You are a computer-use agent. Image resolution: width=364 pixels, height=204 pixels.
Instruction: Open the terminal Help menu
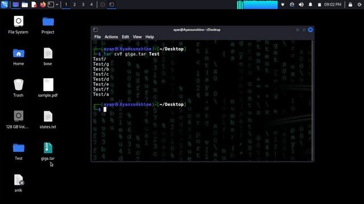(150, 37)
